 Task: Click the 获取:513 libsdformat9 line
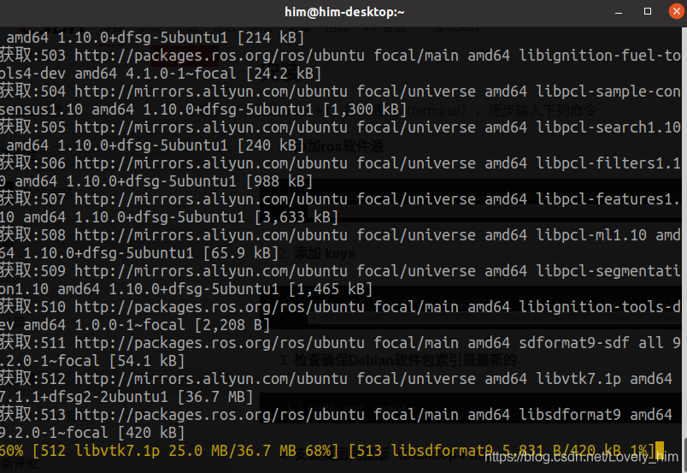[336, 415]
